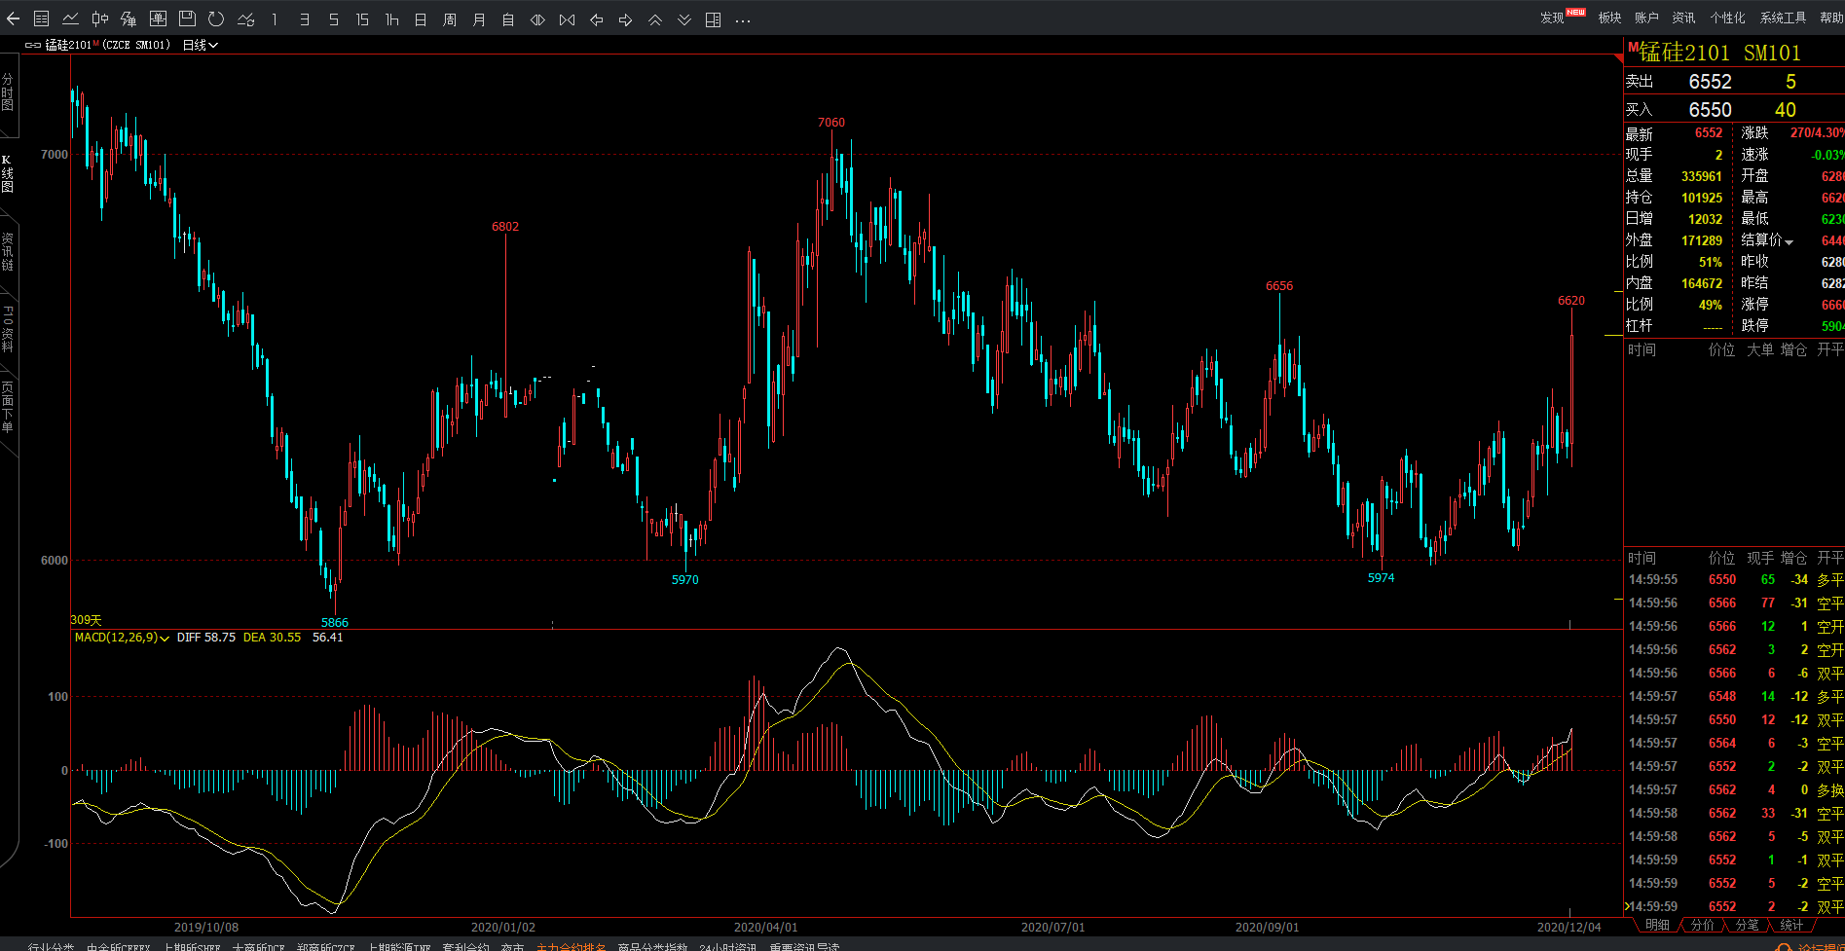Select the 1h period button
The width and height of the screenshot is (1845, 951).
click(x=391, y=18)
